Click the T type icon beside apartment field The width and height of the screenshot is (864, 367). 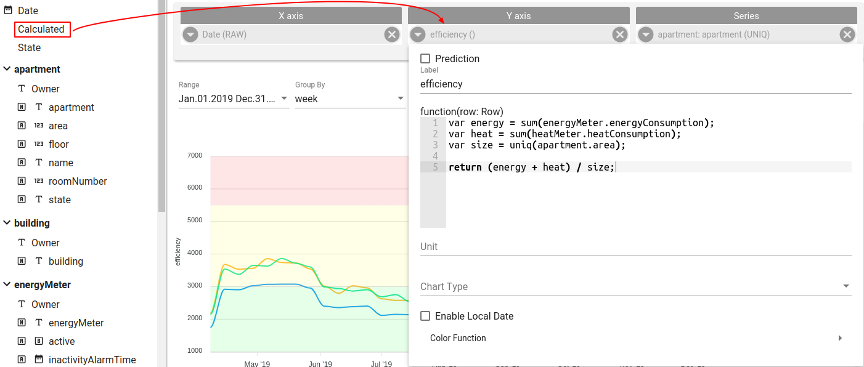38,107
